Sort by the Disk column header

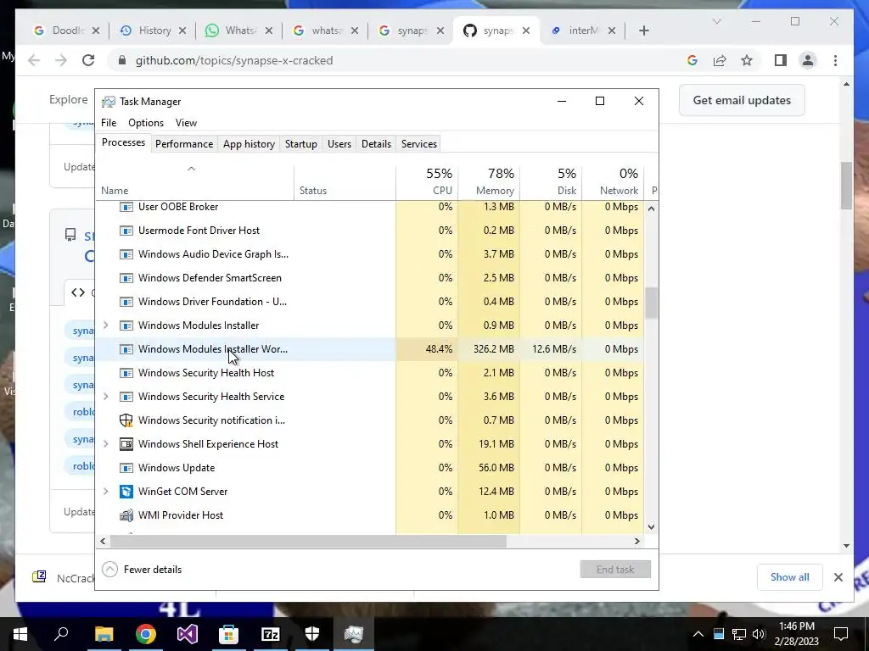551,181
